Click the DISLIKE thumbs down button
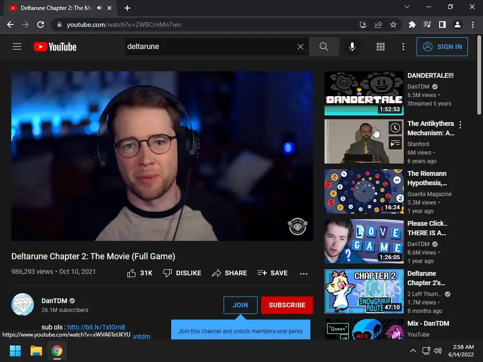Screen dimensions: 483x362 tap(182, 273)
